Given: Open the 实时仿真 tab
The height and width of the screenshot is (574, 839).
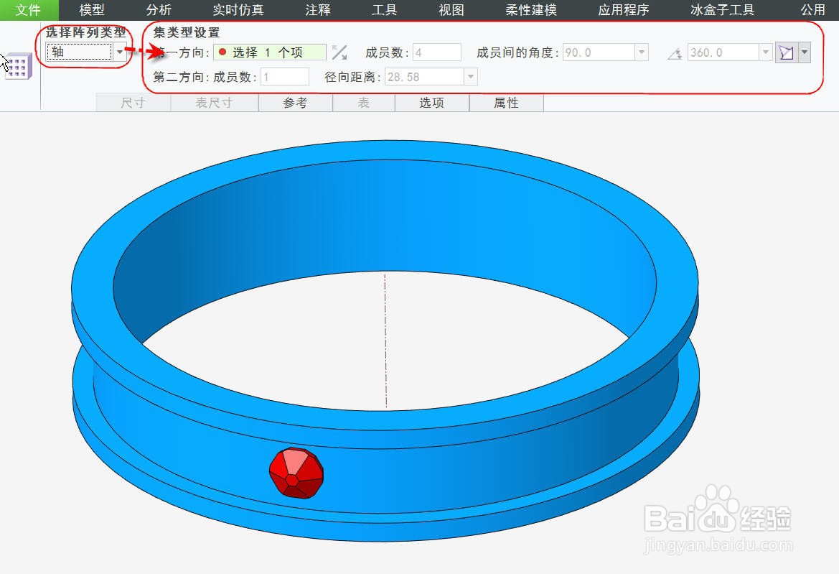Looking at the screenshot, I should pos(238,10).
